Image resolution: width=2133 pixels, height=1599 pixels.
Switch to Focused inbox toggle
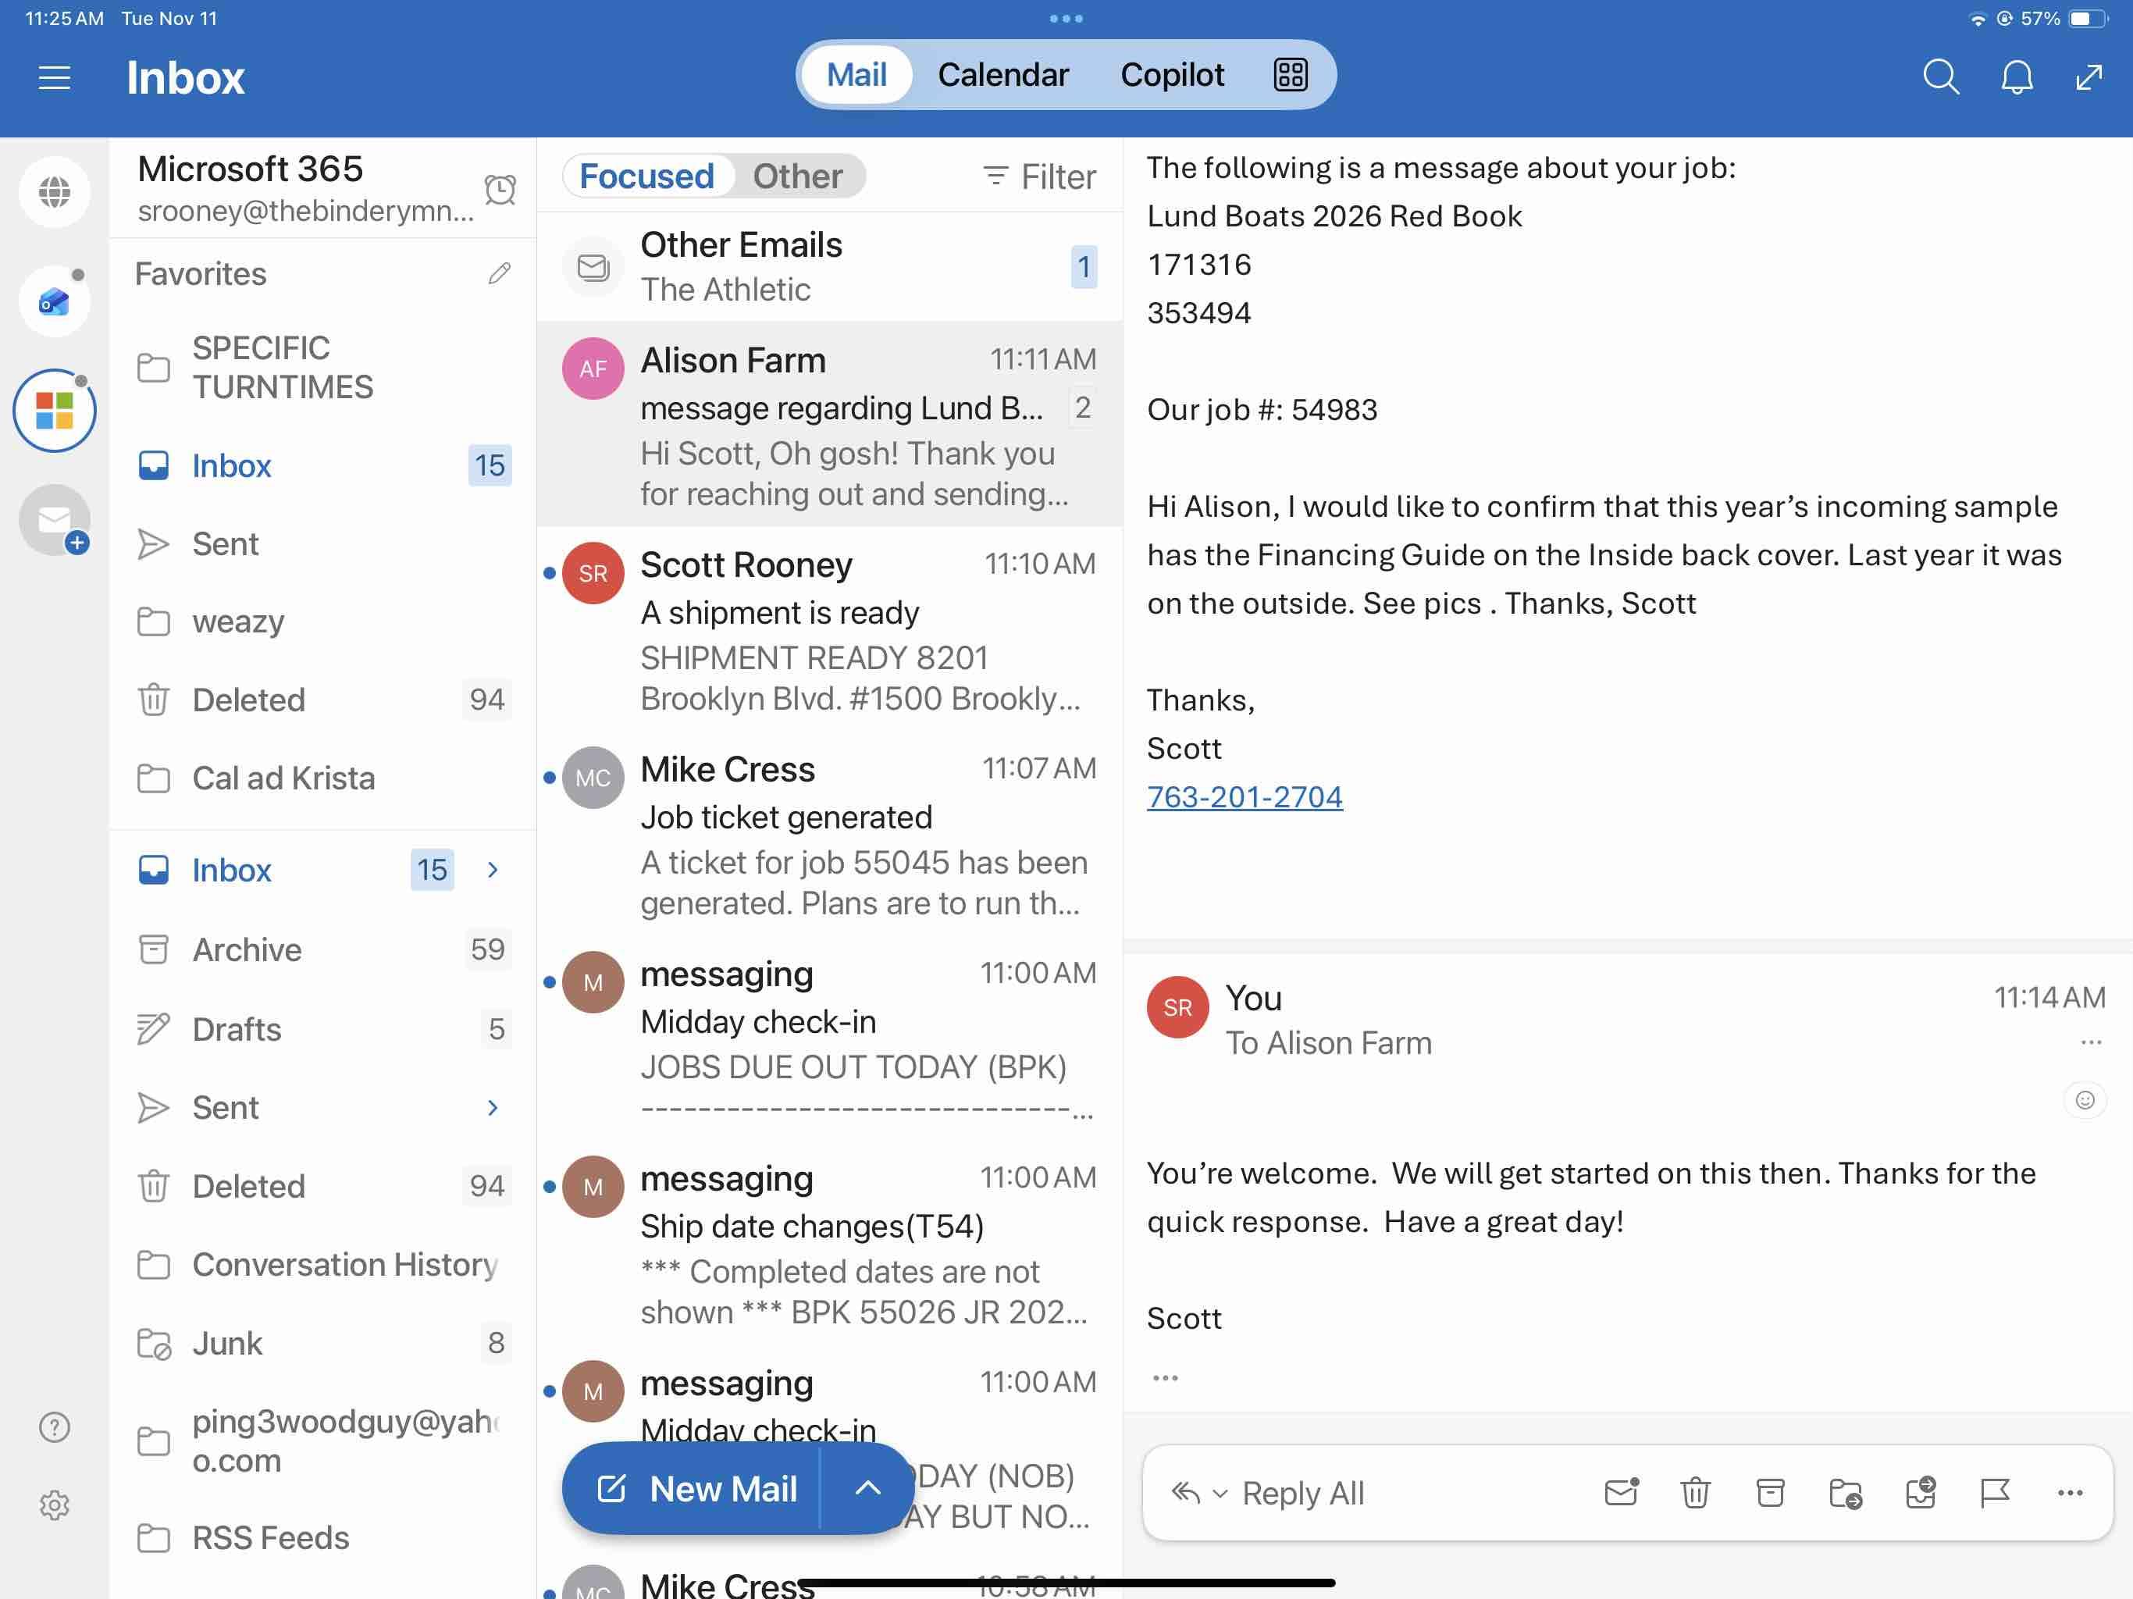pos(646,176)
